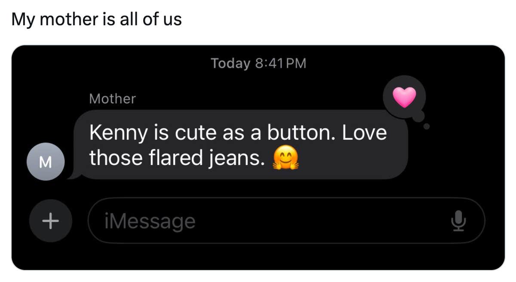Click the word "Love" in the message
Image resolution: width=516 pixels, height=282 pixels.
[364, 133]
